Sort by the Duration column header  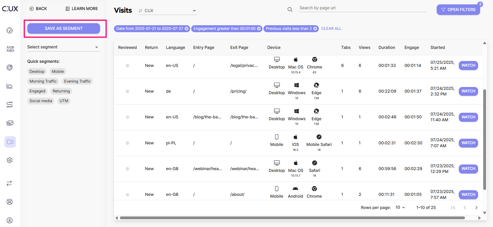tap(387, 47)
